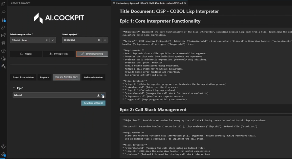Close the Epics preview editor tab

coord(185,3)
